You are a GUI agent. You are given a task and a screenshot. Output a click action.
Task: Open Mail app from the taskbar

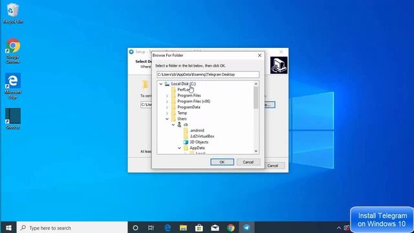(x=215, y=228)
